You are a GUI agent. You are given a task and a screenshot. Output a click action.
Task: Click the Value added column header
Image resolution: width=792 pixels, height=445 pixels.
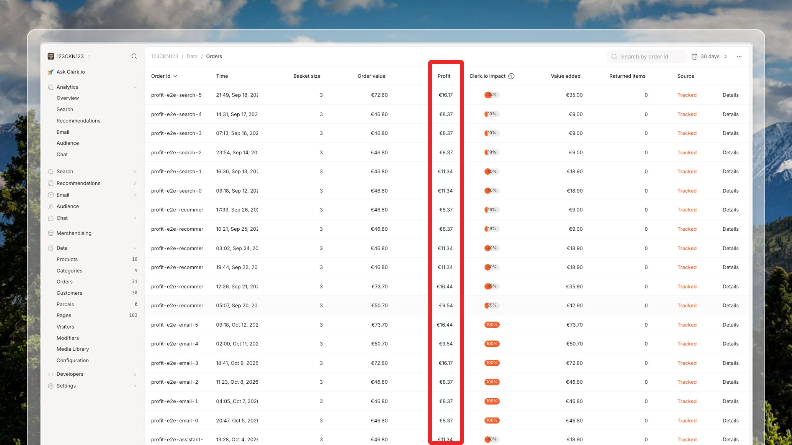565,76
